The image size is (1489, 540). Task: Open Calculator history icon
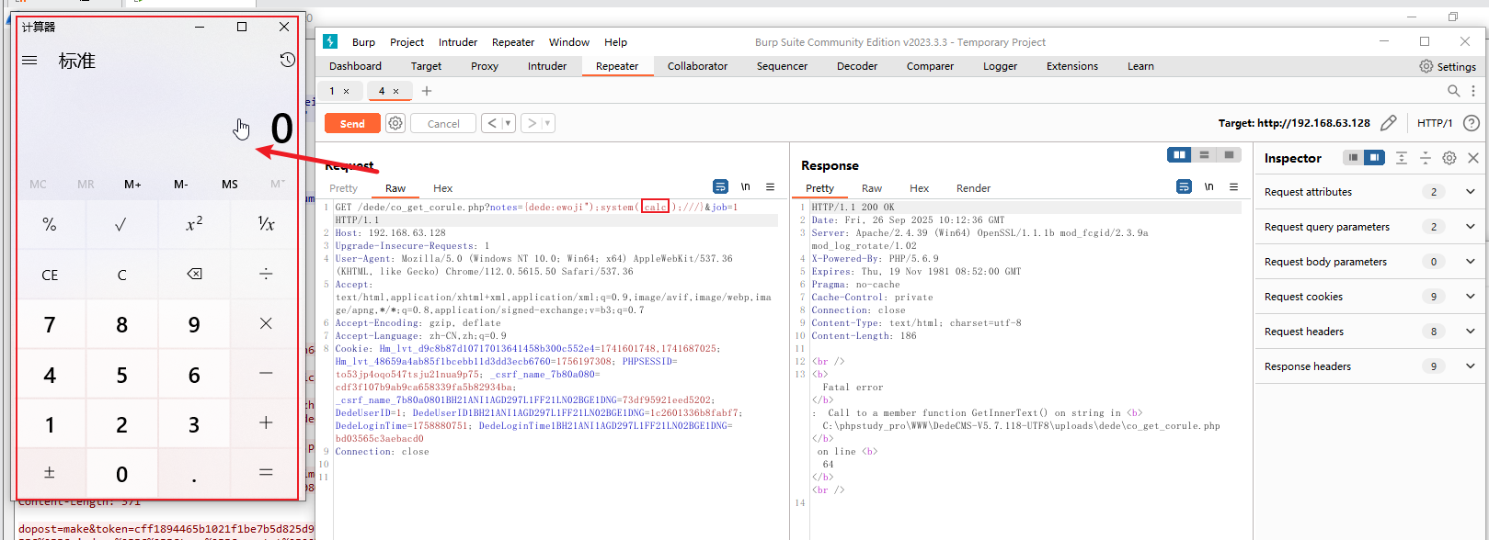[x=288, y=60]
